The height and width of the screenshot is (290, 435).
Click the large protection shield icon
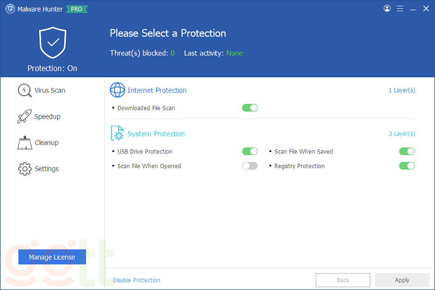[x=53, y=42]
